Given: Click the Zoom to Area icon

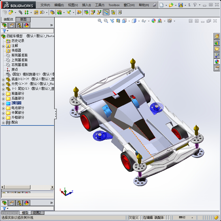Looking at the screenshot, I should point(106,21).
